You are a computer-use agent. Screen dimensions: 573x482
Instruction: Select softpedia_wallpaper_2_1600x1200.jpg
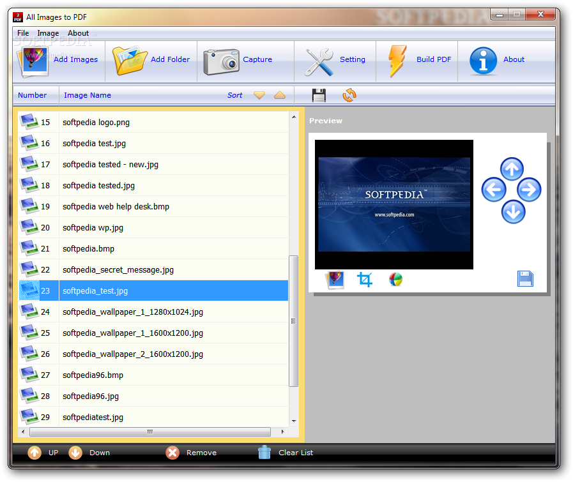tap(153, 354)
